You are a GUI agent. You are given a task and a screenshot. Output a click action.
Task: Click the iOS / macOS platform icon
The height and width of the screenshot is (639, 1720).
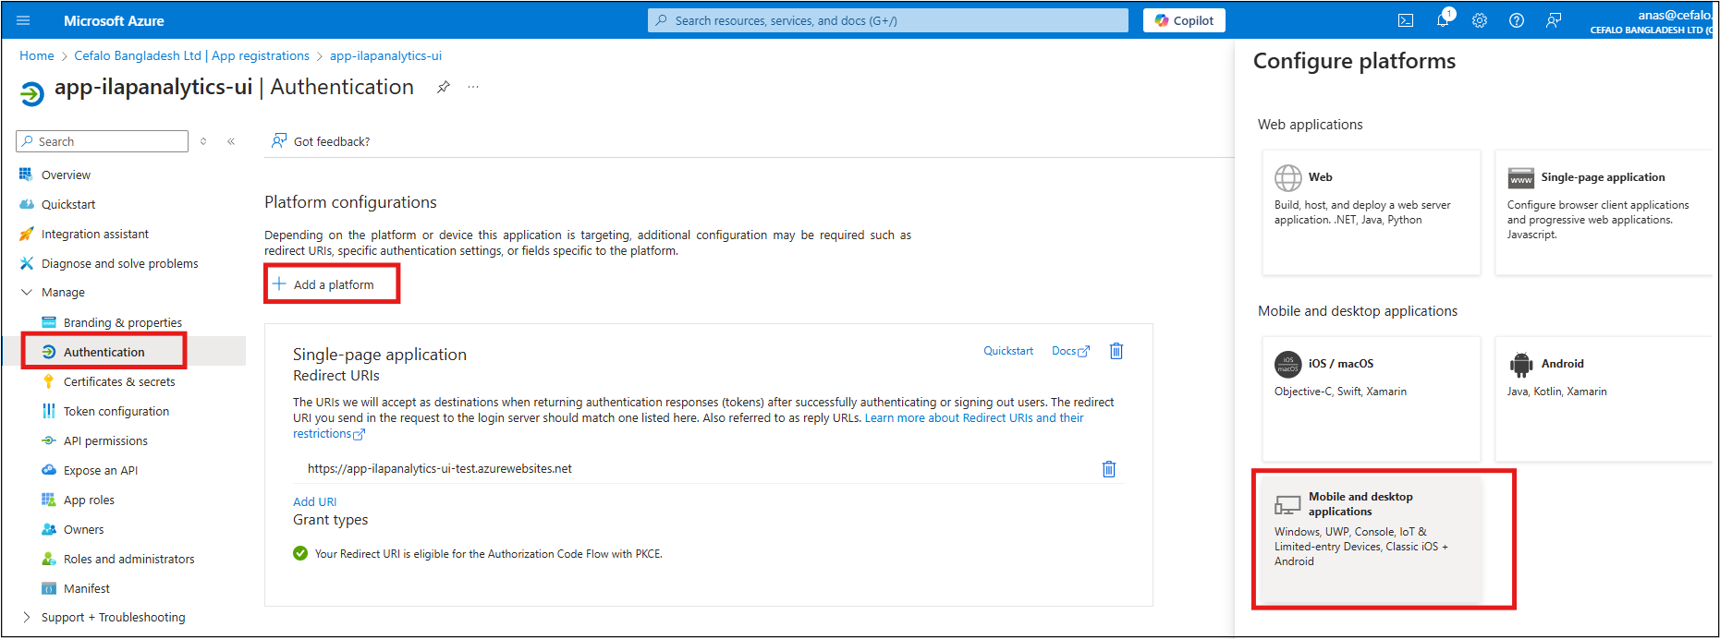coord(1288,364)
